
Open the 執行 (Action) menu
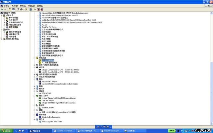(x=15, y=6)
